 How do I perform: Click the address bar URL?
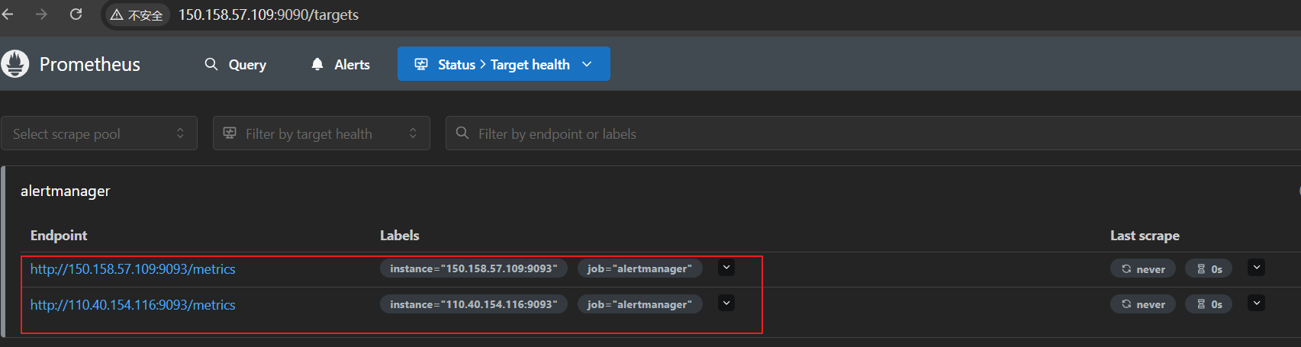coord(269,14)
